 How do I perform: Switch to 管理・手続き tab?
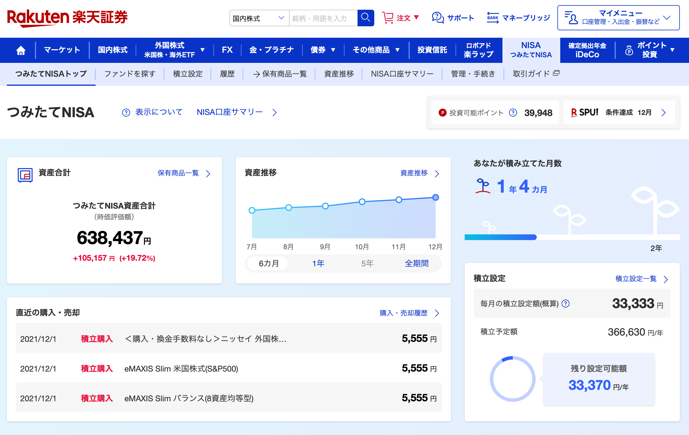tap(473, 74)
